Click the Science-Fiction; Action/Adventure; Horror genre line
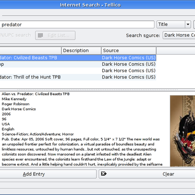Image resolution: width=195 pixels, height=195 pixels. point(38,134)
